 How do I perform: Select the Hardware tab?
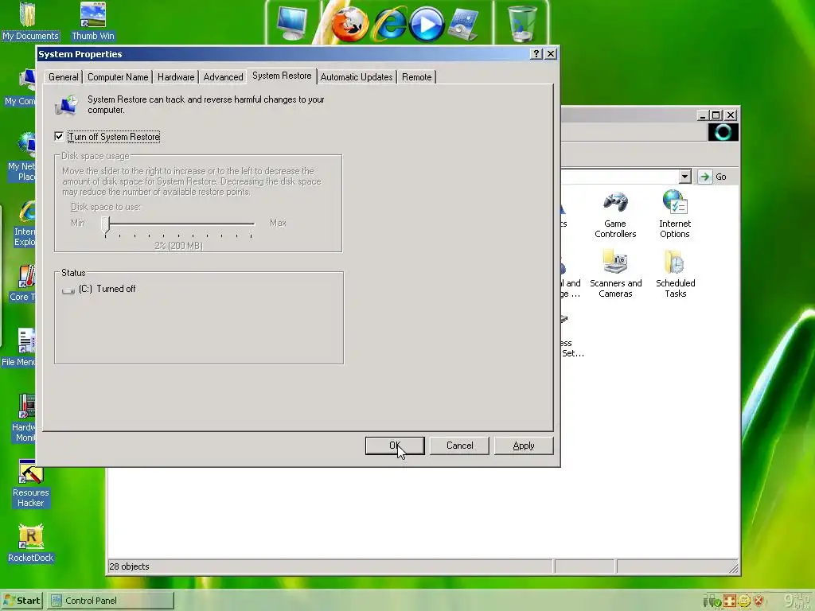coord(176,77)
